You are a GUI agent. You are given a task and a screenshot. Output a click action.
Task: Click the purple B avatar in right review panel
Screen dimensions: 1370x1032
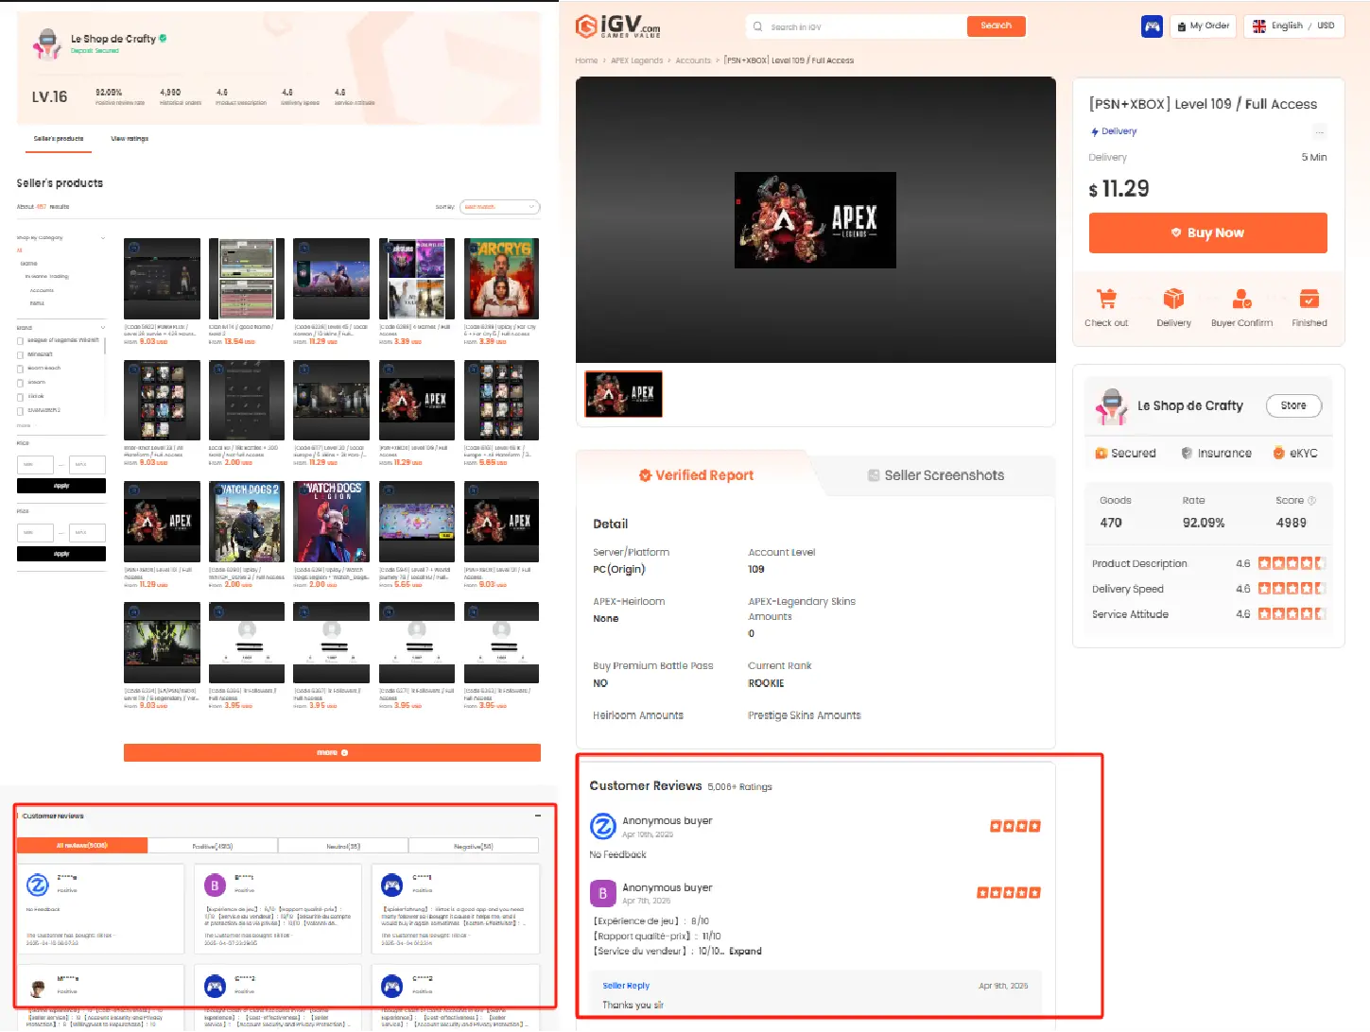(x=602, y=893)
